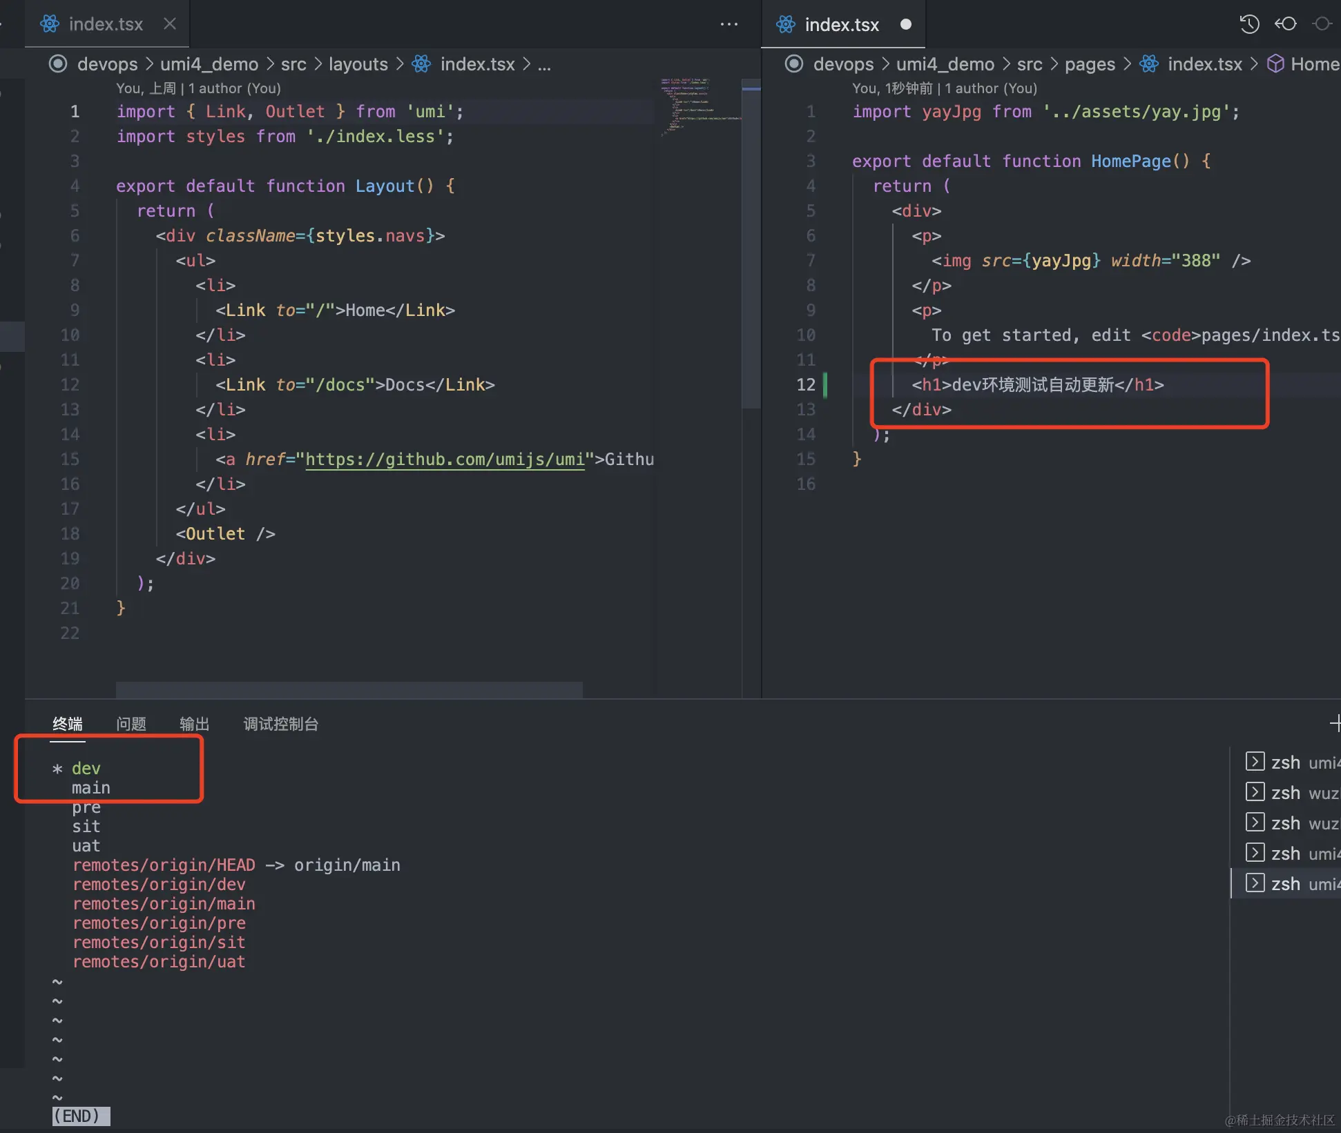
Task: Switch to the 问题 panel tab
Action: point(131,724)
